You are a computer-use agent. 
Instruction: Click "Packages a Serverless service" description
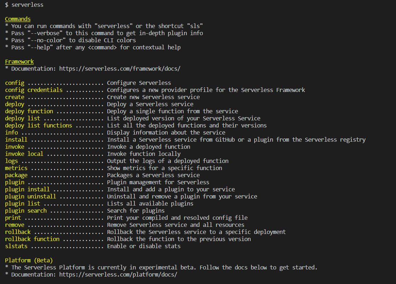pos(153,175)
